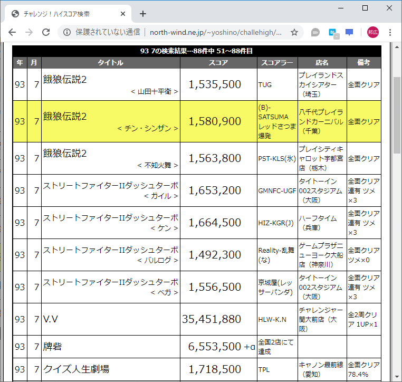Click scorer name TUG
This screenshot has height=382, width=402.
click(265, 84)
